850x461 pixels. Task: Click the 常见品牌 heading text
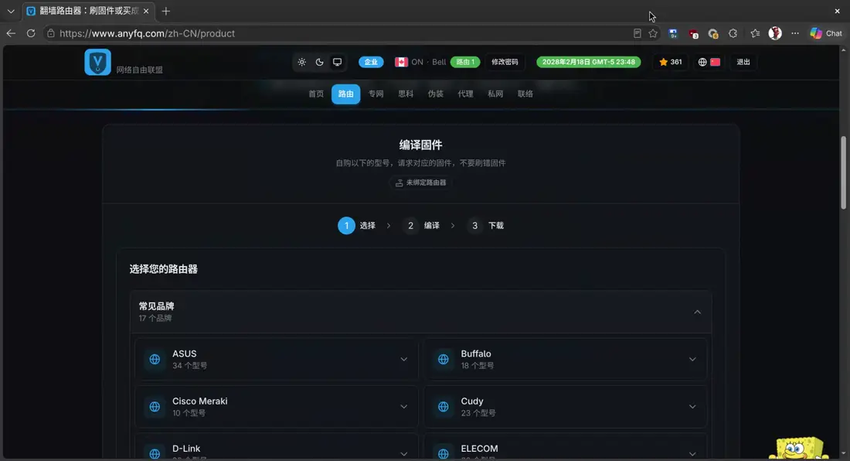coord(156,306)
